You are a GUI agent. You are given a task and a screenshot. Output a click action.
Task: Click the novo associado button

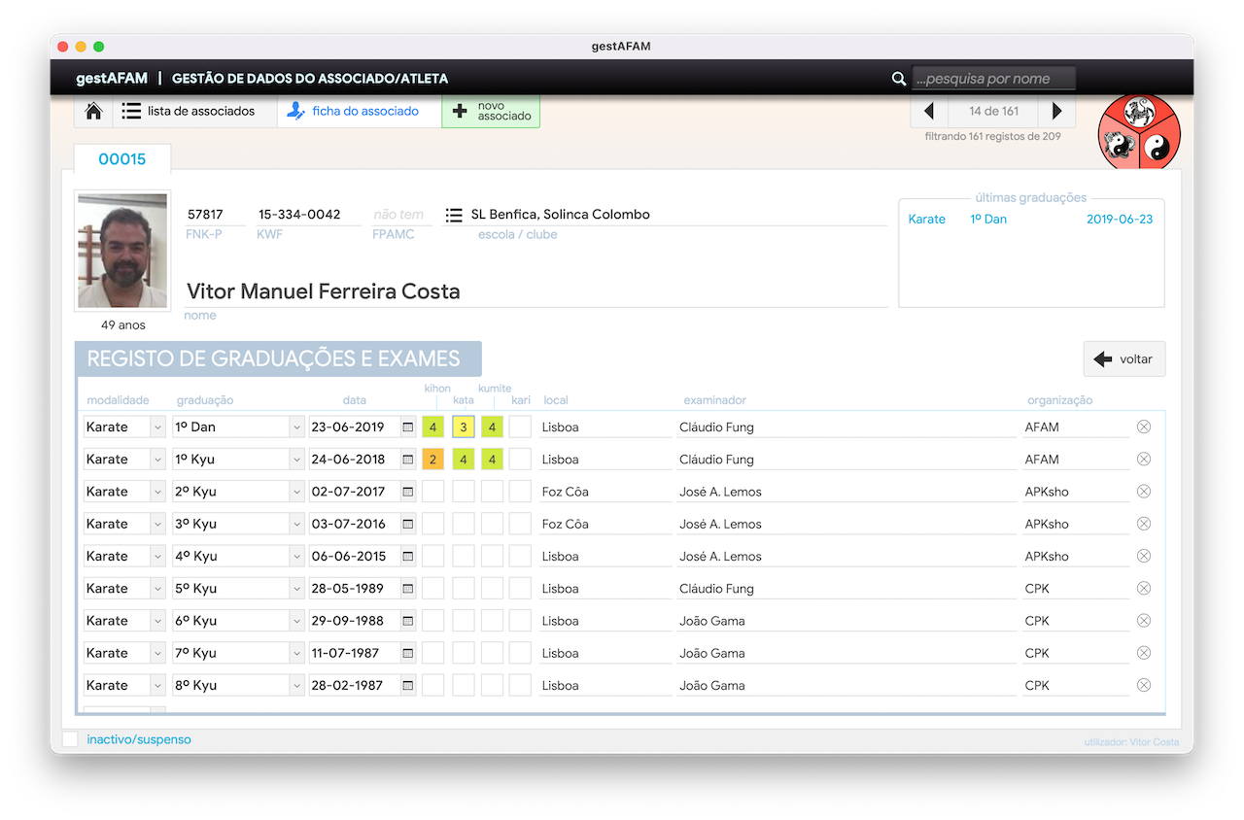491,111
